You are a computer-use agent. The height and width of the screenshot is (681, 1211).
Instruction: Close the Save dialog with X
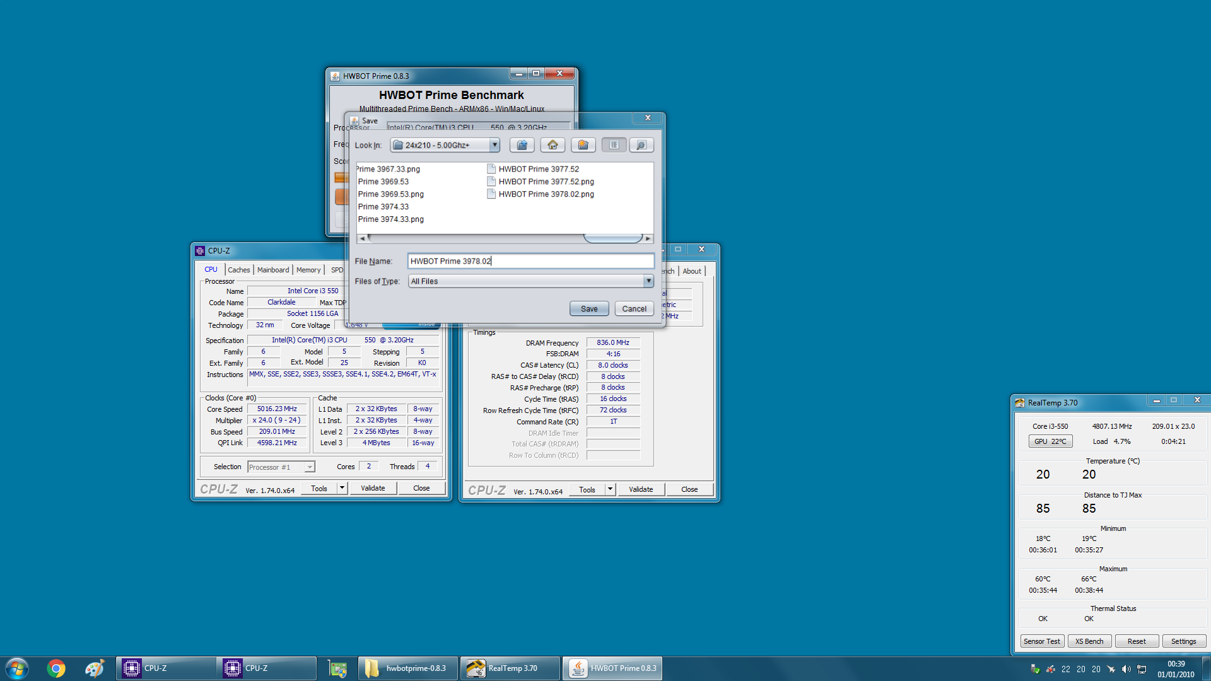(x=647, y=118)
